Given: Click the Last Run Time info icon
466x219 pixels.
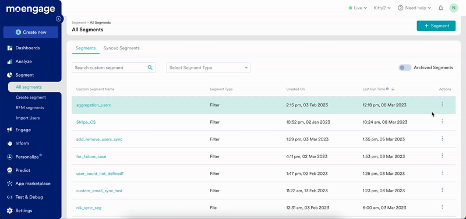Looking at the screenshot, I should 387,89.
